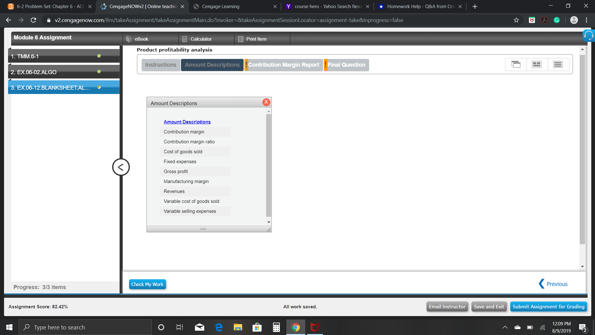Select the split-screen layout view
This screenshot has width=595, height=335.
[x=537, y=64]
